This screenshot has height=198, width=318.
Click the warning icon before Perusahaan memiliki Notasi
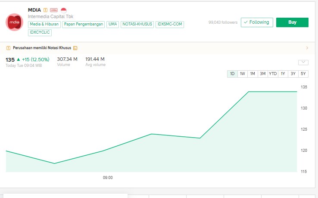(x=8, y=48)
